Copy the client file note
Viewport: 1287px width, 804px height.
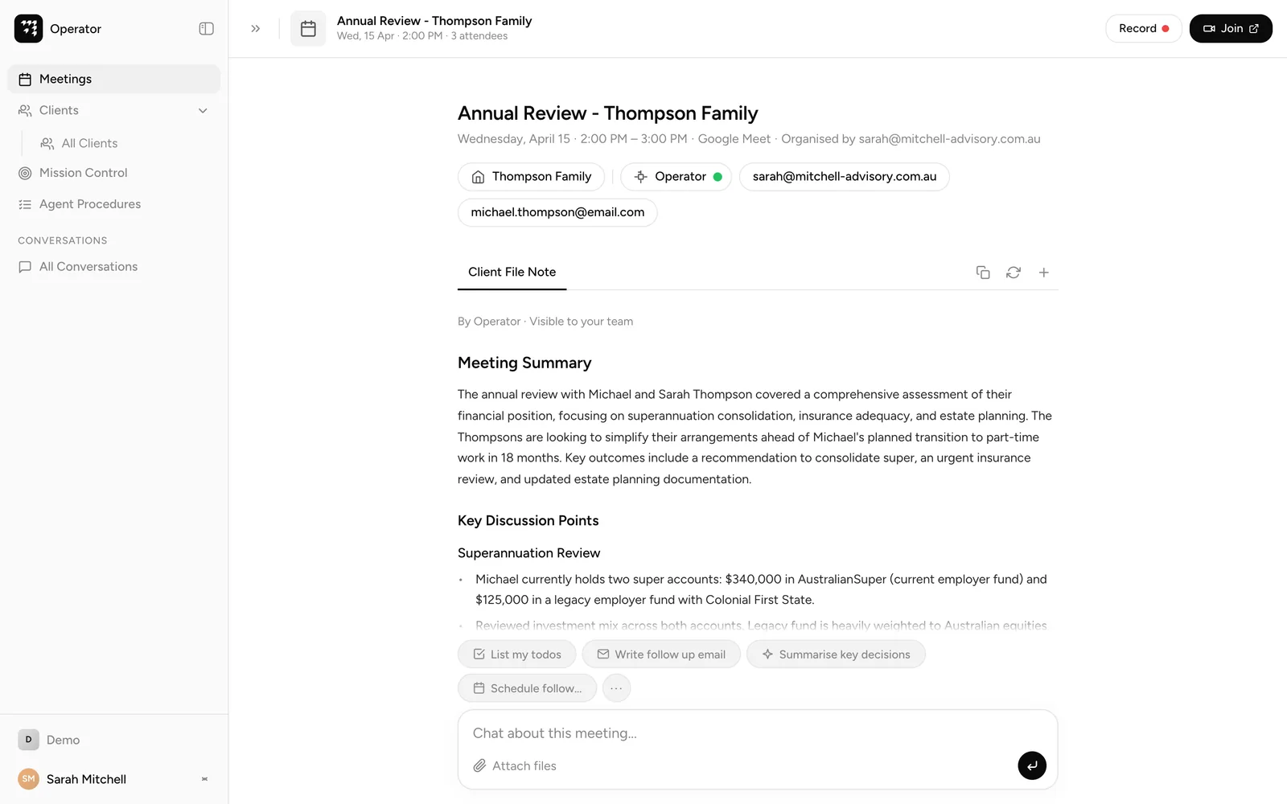tap(983, 273)
